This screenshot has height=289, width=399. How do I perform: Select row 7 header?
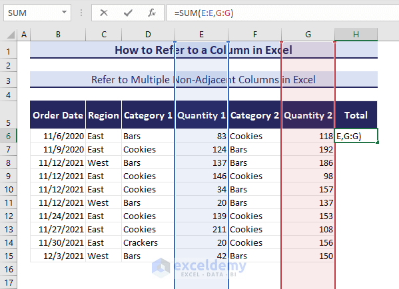coord(9,149)
